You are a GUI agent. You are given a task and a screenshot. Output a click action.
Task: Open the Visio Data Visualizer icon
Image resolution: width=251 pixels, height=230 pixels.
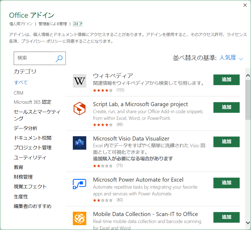(x=79, y=143)
